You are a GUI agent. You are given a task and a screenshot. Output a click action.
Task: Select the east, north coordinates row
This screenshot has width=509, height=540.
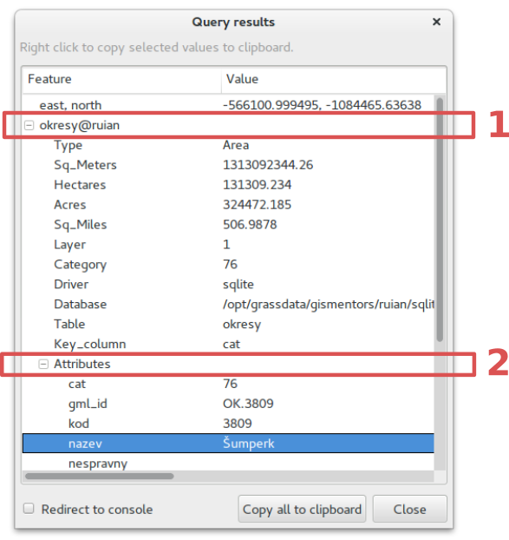click(x=228, y=105)
